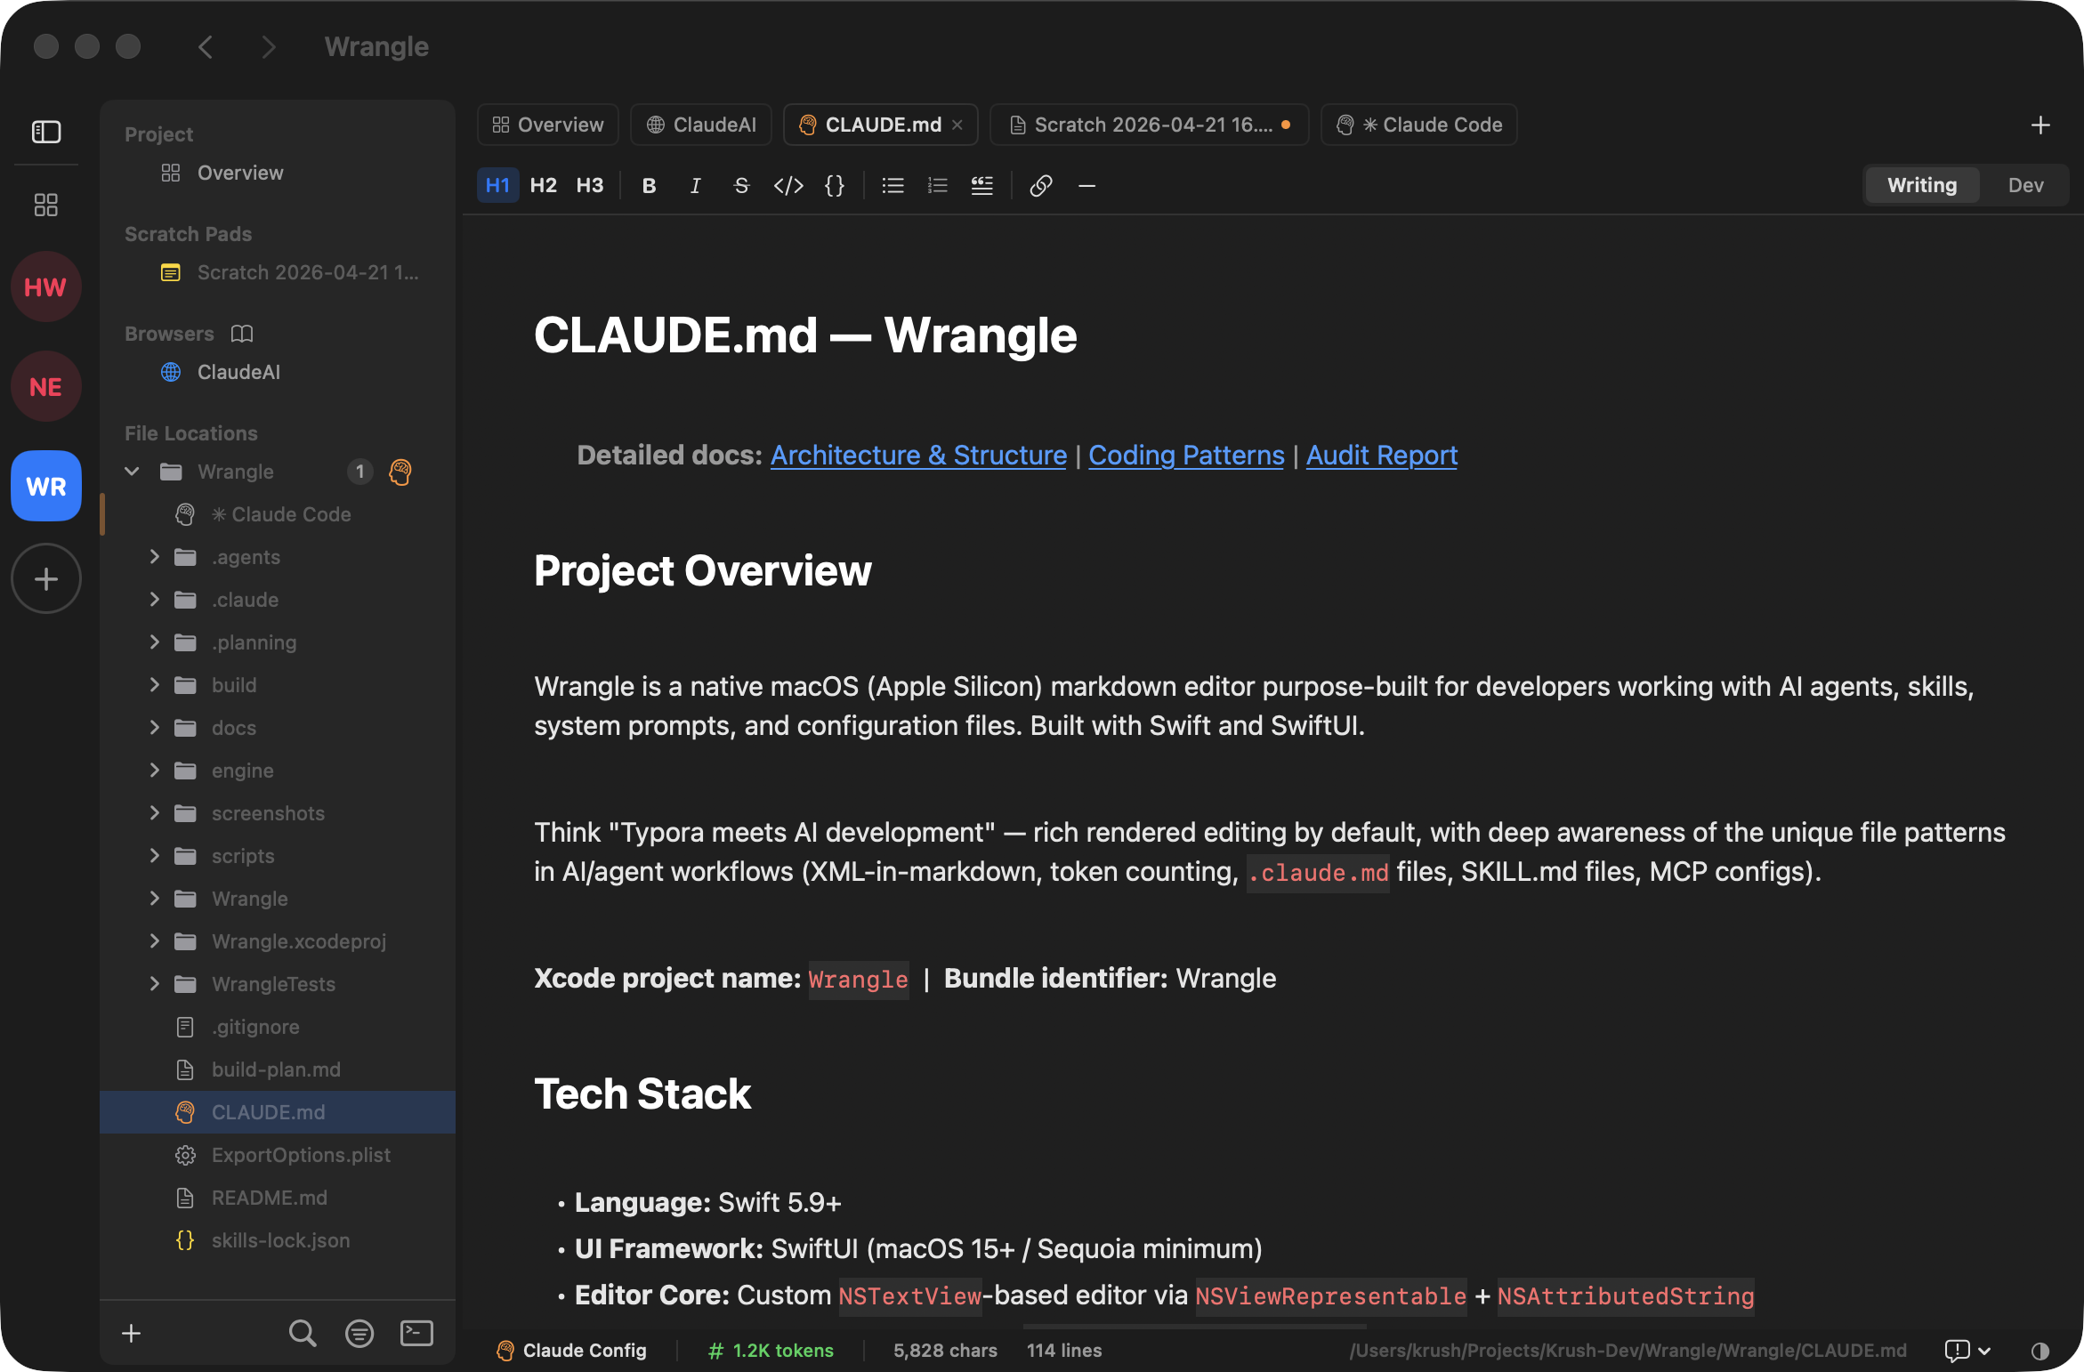Click the 1.2K tokens counter
Image resolution: width=2084 pixels, height=1372 pixels.
[771, 1351]
